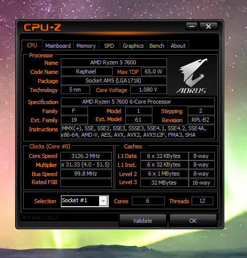The image size is (247, 258).
Task: Click the Revision value RPL-B2
Action: pos(201,120)
